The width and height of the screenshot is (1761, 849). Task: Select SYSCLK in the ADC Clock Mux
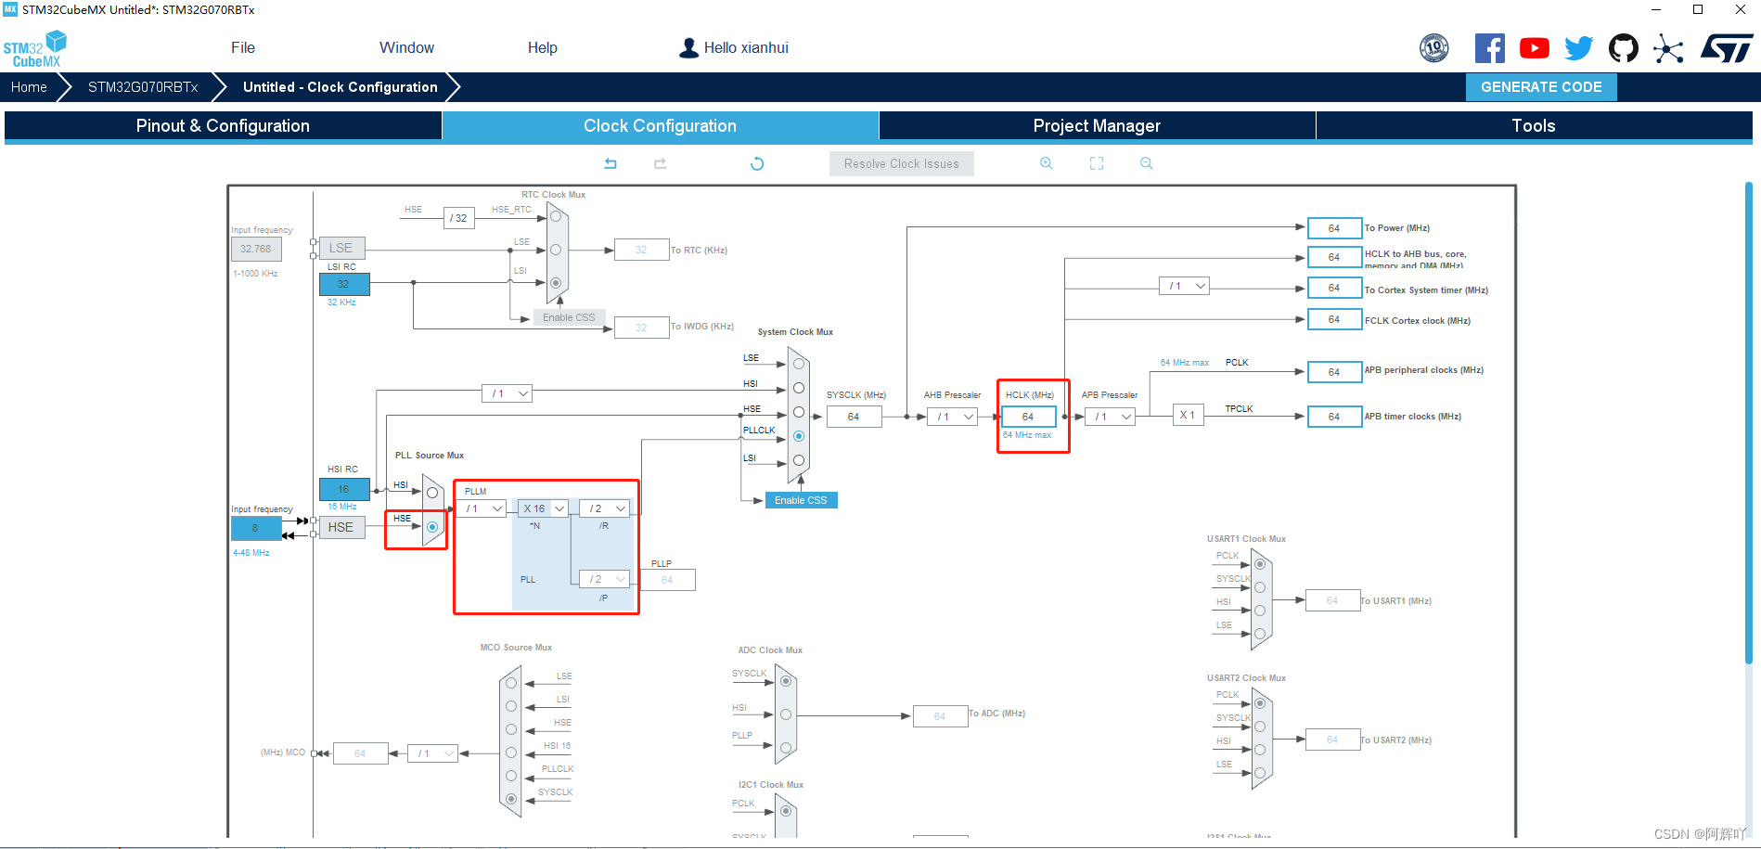coord(786,681)
